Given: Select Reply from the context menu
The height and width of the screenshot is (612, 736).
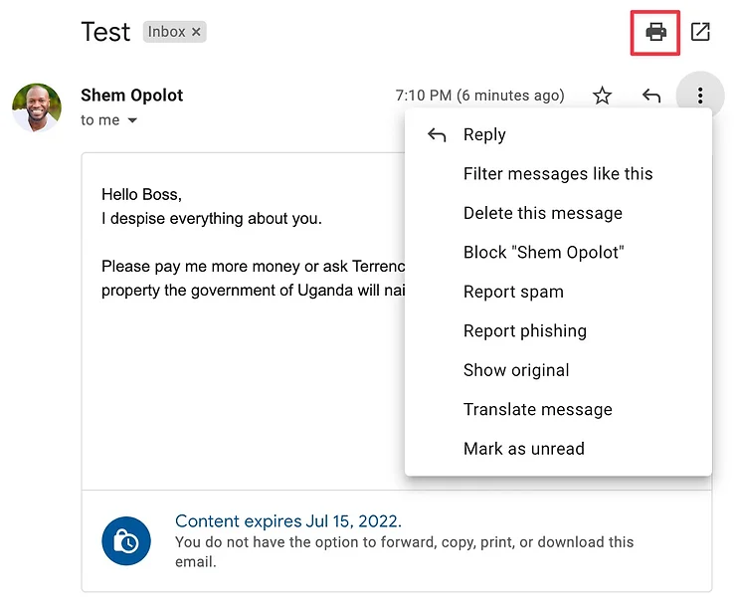Looking at the screenshot, I should (x=484, y=135).
